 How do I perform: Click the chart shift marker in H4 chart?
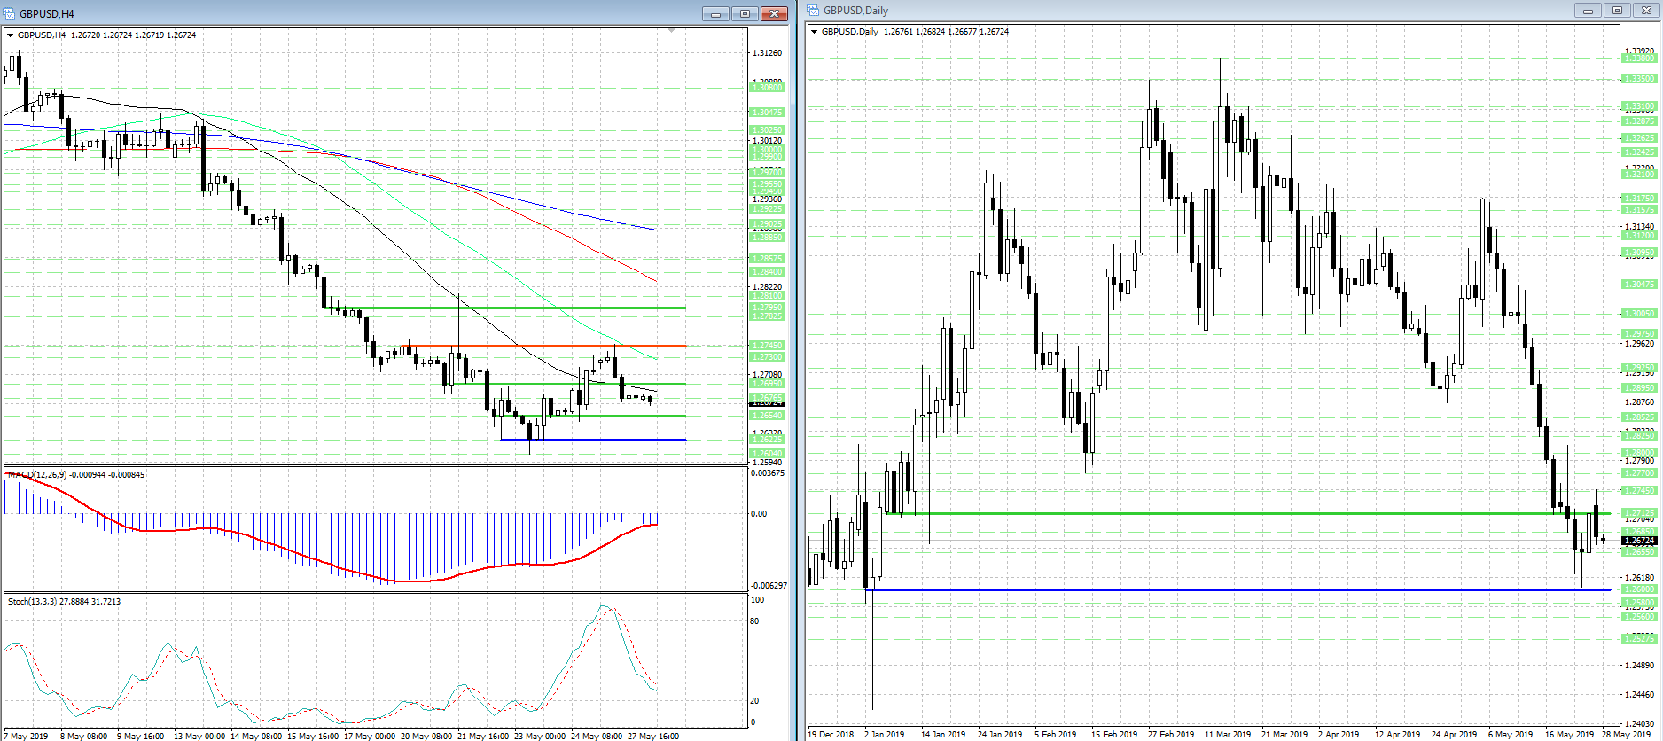pos(672,31)
